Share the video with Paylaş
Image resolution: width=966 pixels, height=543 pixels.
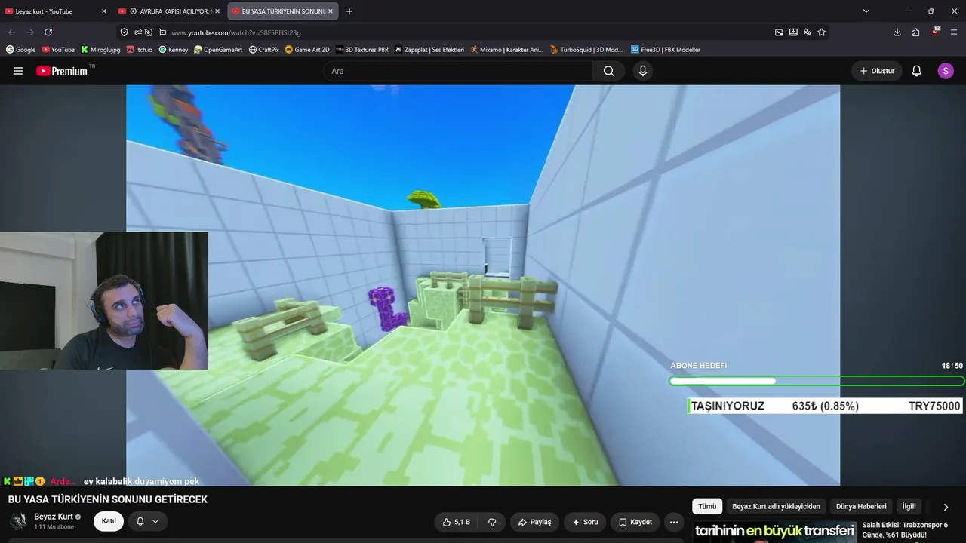tap(534, 522)
